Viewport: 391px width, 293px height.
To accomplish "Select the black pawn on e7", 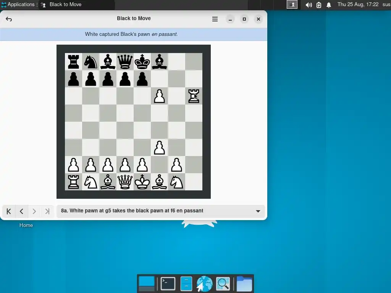I will point(142,79).
